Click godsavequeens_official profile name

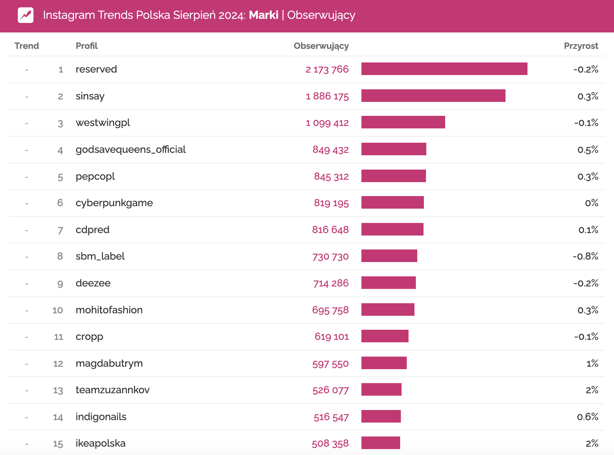tap(130, 150)
